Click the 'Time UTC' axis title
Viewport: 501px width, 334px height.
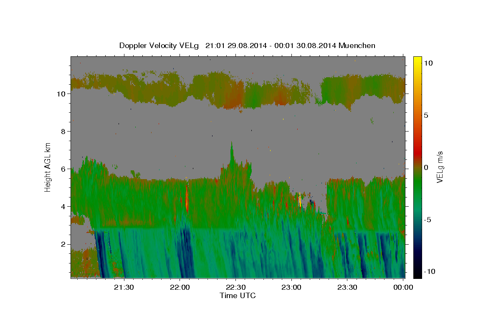click(238, 296)
